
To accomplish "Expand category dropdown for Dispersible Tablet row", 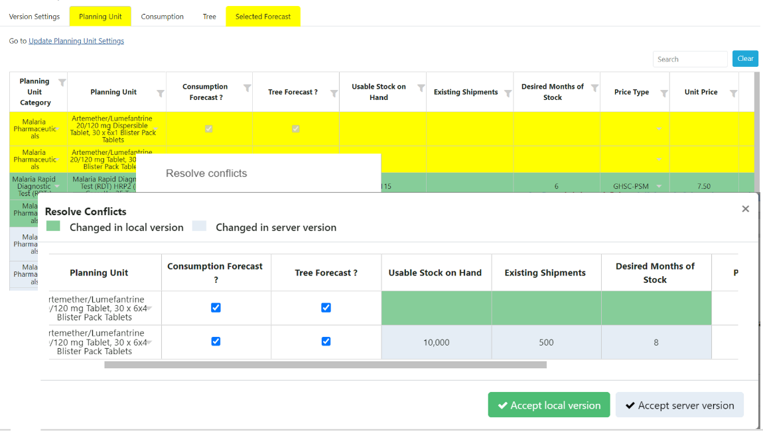I will point(58,129).
